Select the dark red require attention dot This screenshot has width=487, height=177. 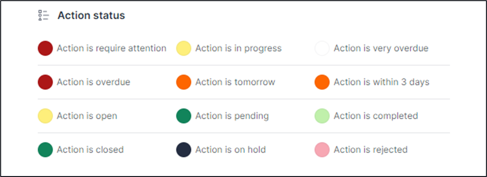[45, 49]
